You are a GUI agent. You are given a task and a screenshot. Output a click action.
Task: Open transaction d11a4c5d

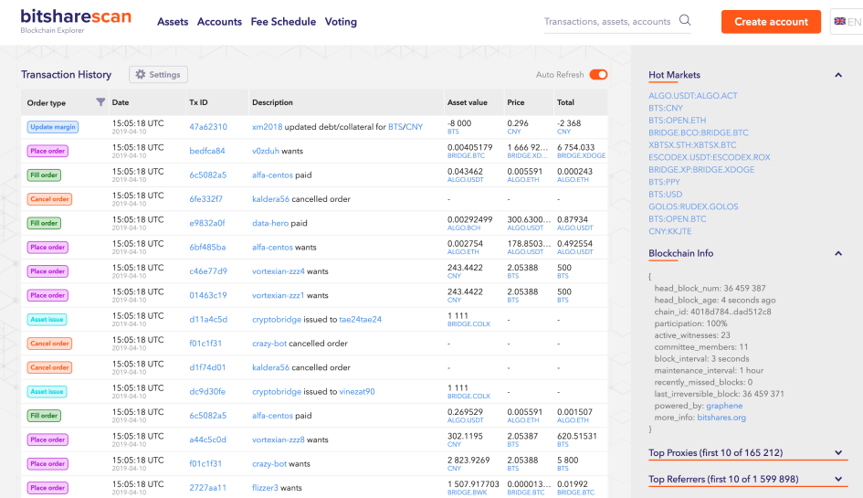[x=208, y=320]
